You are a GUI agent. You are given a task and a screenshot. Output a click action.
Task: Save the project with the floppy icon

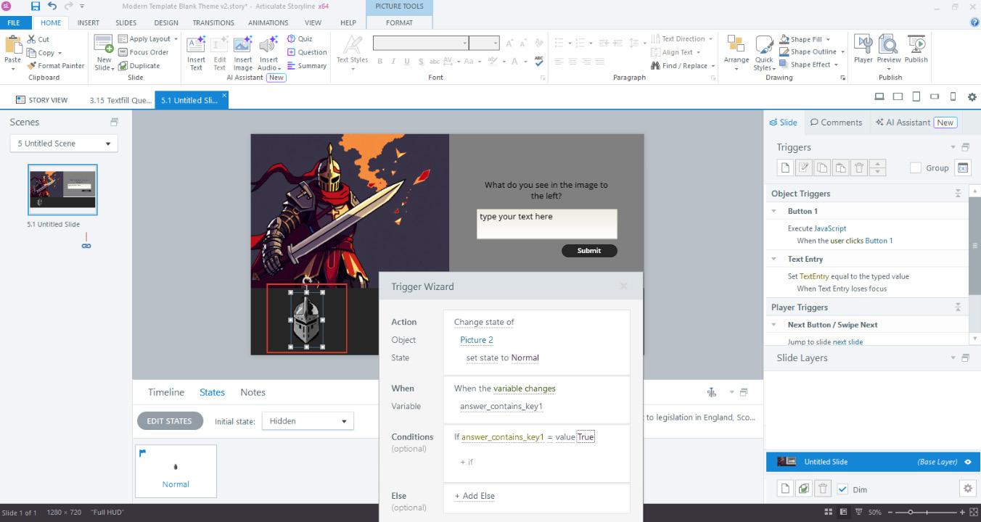36,6
